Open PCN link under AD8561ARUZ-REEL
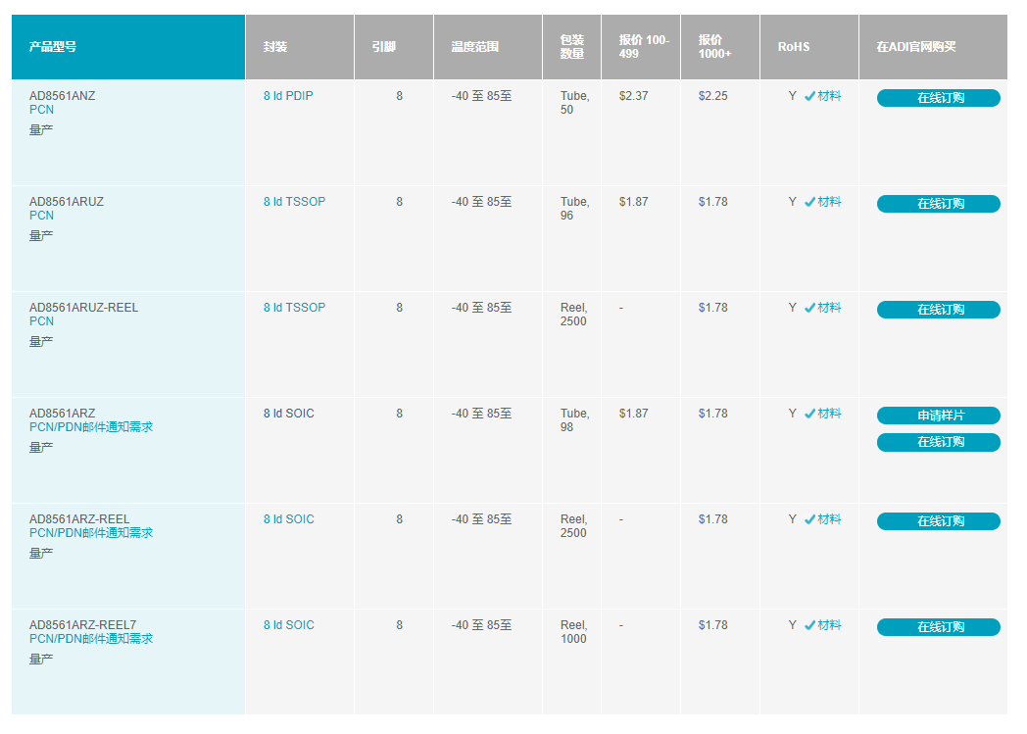The width and height of the screenshot is (1027, 734). (41, 321)
